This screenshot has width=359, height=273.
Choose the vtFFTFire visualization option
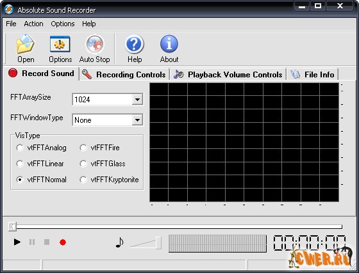pos(83,148)
